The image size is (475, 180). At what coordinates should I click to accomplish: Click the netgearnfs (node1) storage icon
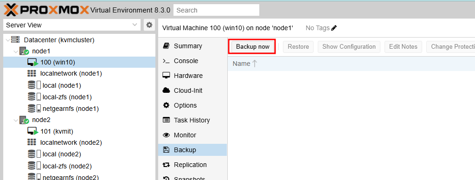coord(34,109)
